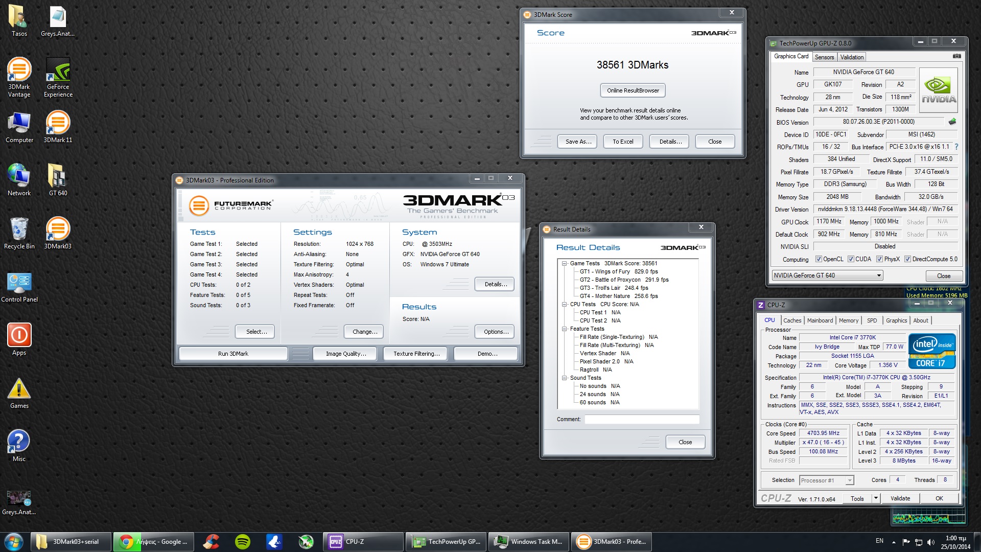This screenshot has height=552, width=981.
Task: Open the Action Center flag tray icon
Action: click(x=906, y=542)
